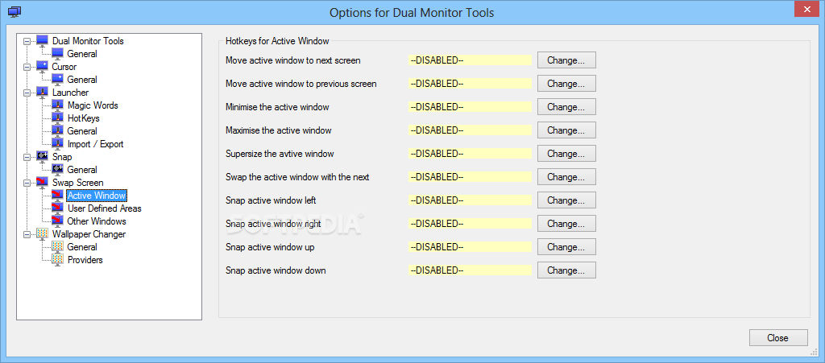
Task: Click the HotKeys icon in Launcher
Action: tap(57, 118)
